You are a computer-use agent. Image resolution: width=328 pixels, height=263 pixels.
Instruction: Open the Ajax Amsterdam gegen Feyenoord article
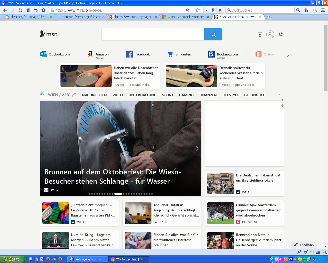click(244, 213)
